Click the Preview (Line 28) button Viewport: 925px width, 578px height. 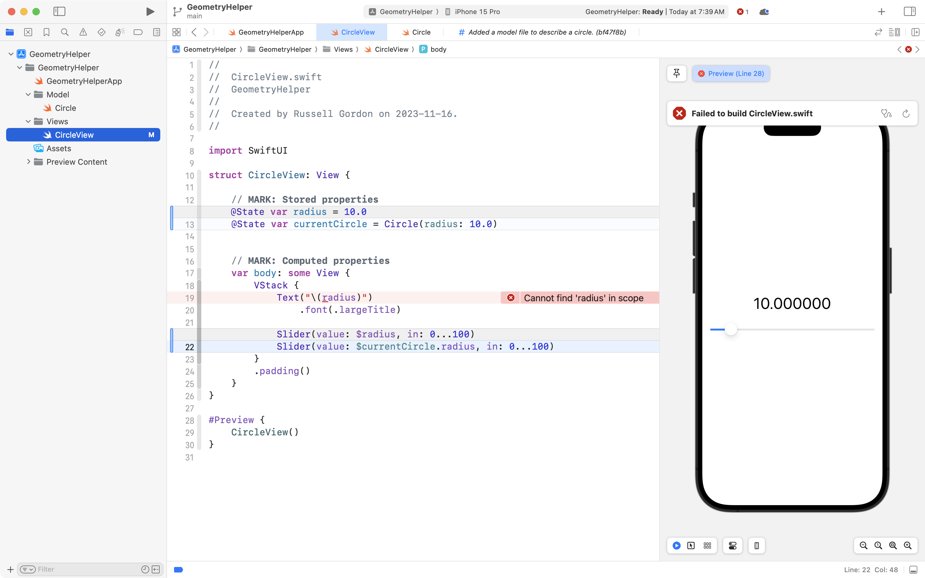pos(731,73)
